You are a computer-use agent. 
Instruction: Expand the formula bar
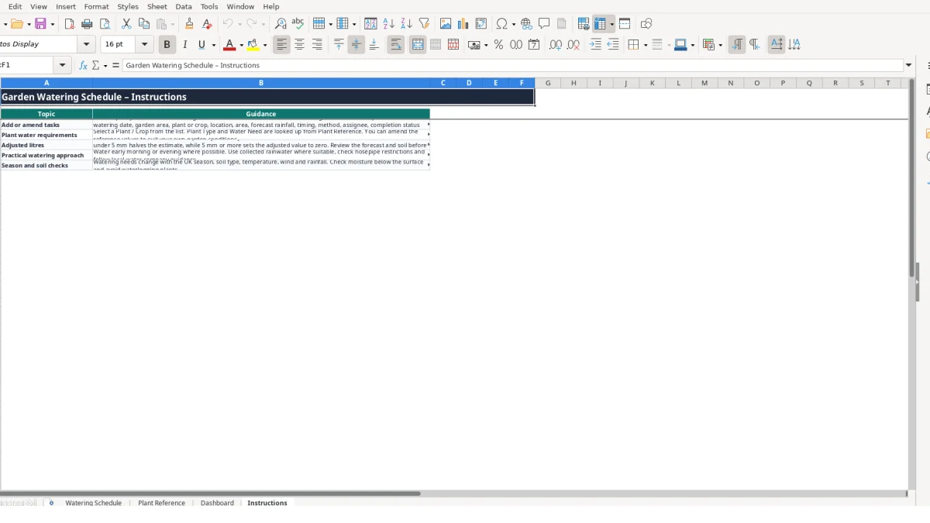coord(909,66)
